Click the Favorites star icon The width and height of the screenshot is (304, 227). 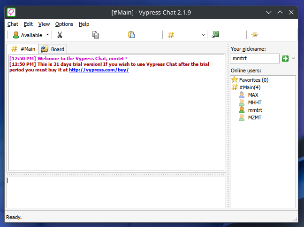(235, 79)
